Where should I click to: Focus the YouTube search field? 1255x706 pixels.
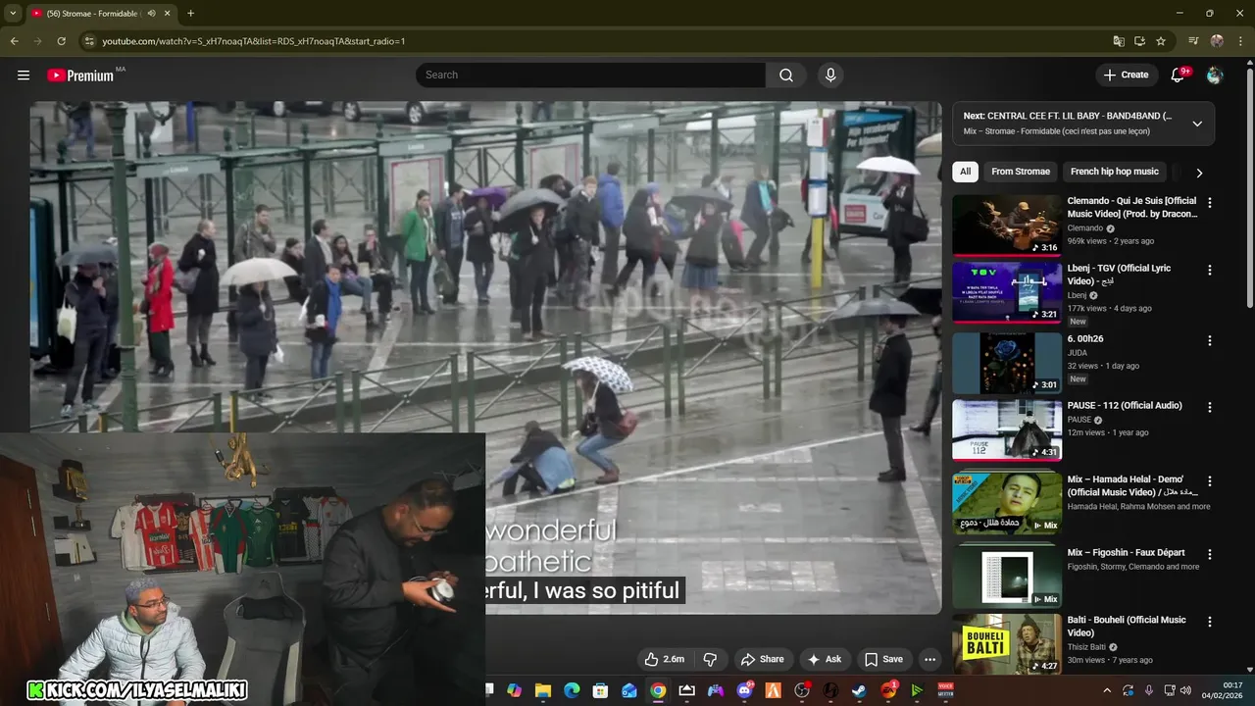point(590,75)
